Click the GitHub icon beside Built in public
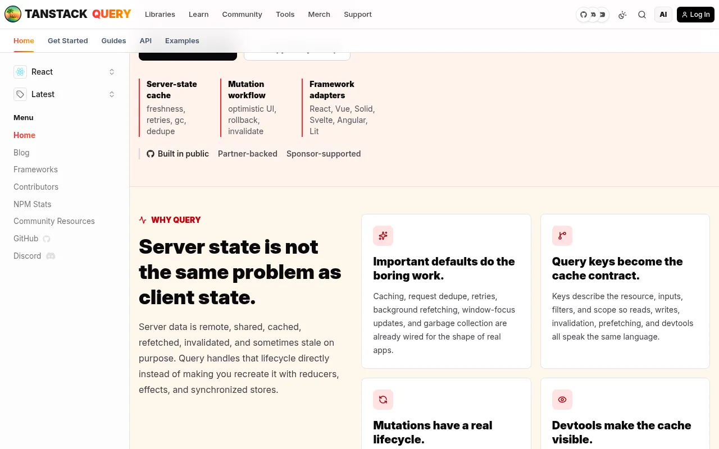The image size is (719, 449). [151, 154]
